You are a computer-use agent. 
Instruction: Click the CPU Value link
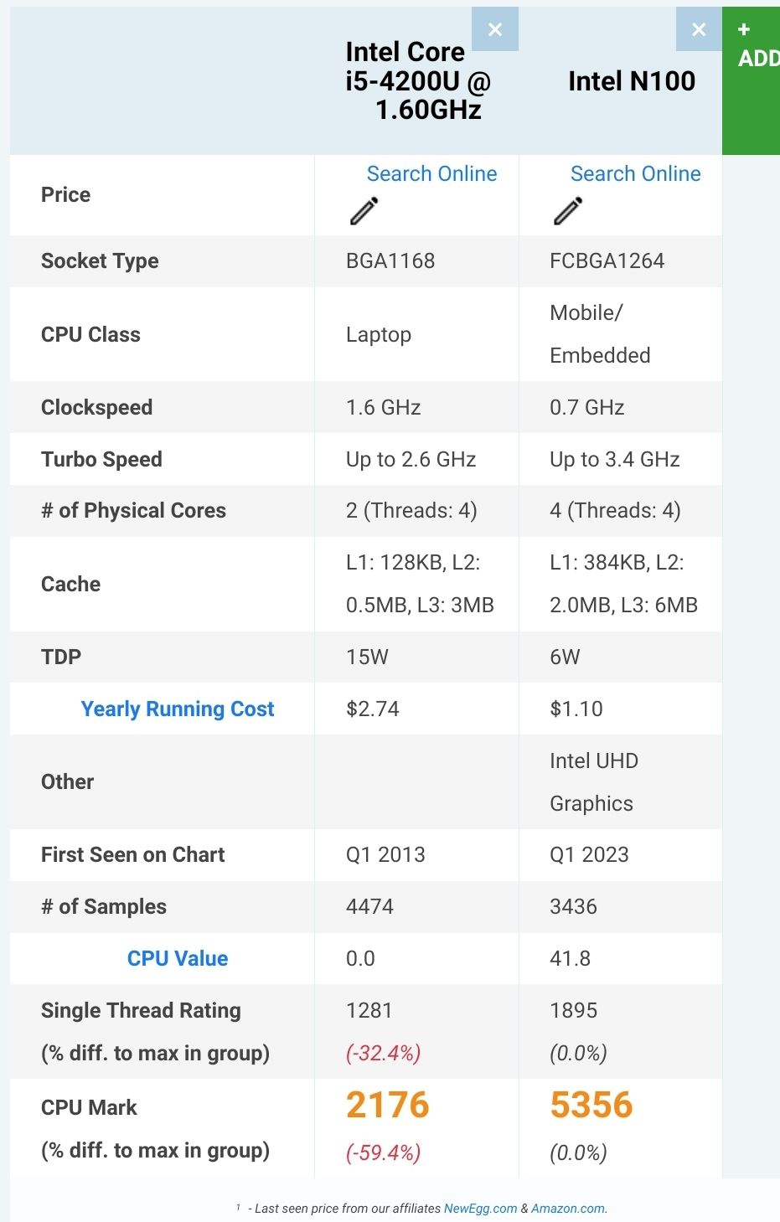click(x=178, y=958)
